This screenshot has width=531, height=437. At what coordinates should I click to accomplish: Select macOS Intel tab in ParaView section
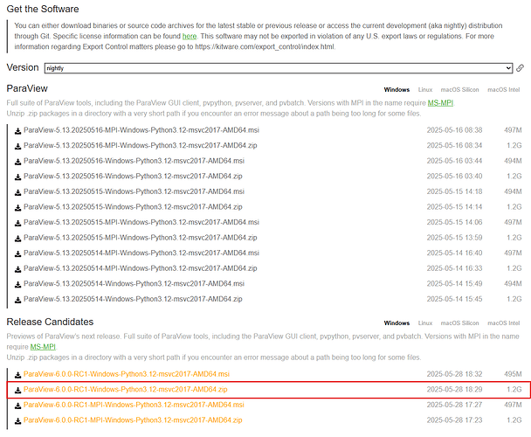pyautogui.click(x=503, y=90)
